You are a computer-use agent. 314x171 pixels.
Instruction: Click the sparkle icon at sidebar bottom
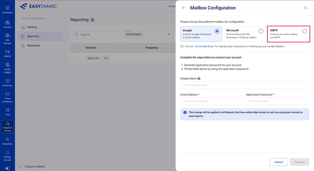tap(7, 168)
